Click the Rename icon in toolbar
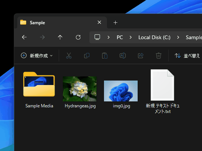202x151 pixels. click(123, 56)
